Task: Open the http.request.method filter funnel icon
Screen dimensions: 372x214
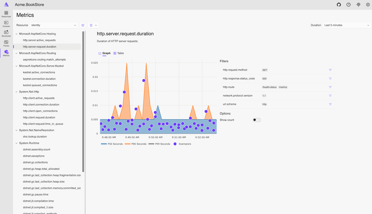Action: click(x=330, y=70)
